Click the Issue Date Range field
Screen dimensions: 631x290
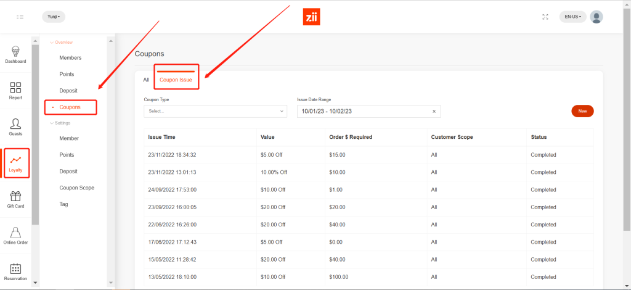(362, 111)
